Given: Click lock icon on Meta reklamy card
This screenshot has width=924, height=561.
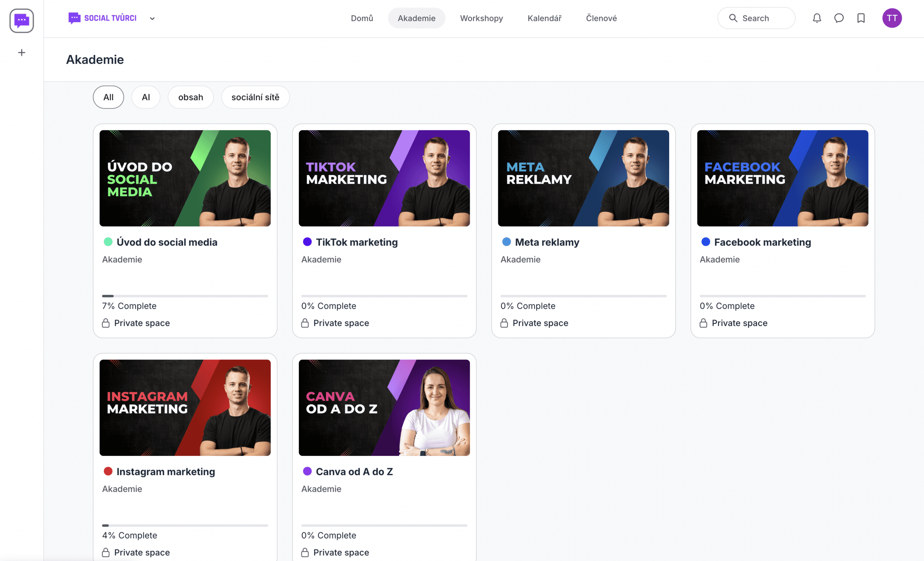Looking at the screenshot, I should pos(504,323).
